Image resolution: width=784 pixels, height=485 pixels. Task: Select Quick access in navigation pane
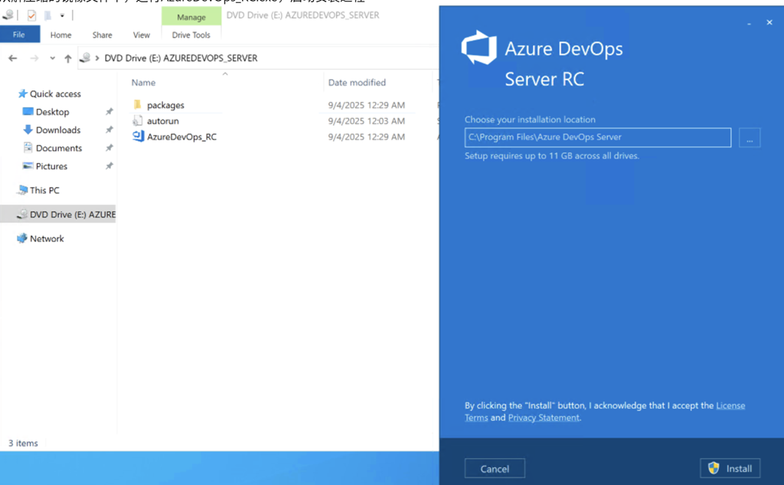coord(55,93)
